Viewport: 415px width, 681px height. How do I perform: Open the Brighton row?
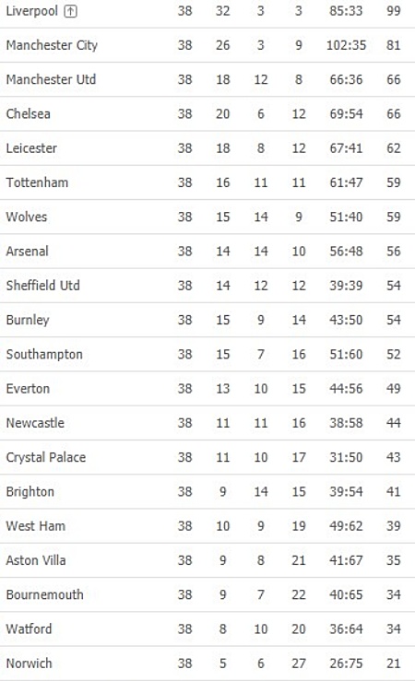pos(207,492)
